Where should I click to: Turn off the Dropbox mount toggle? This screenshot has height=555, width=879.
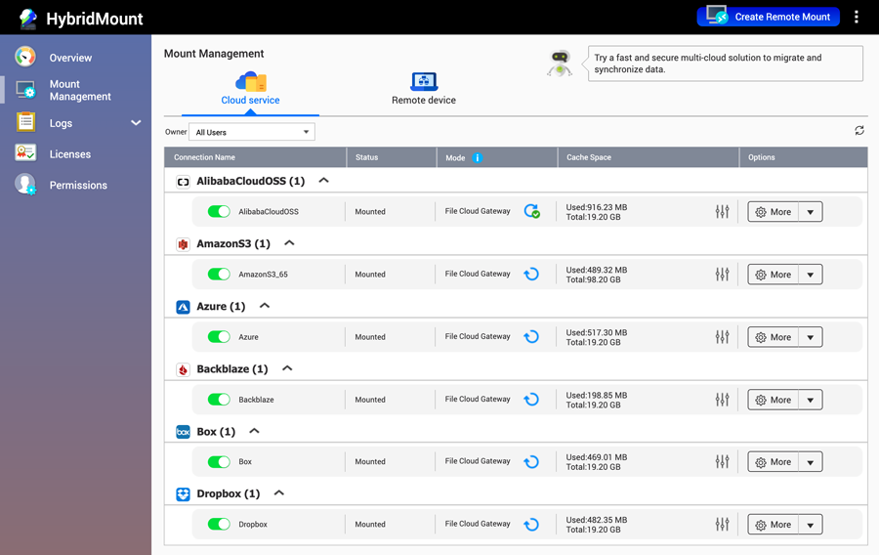point(219,525)
